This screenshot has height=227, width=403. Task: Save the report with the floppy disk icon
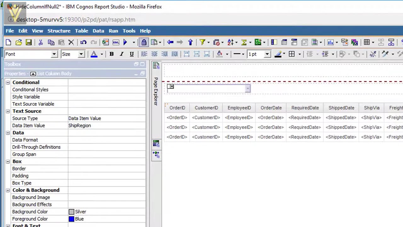(x=29, y=42)
